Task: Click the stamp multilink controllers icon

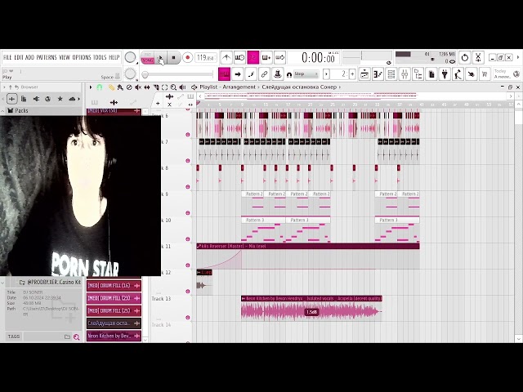Action: point(278,74)
